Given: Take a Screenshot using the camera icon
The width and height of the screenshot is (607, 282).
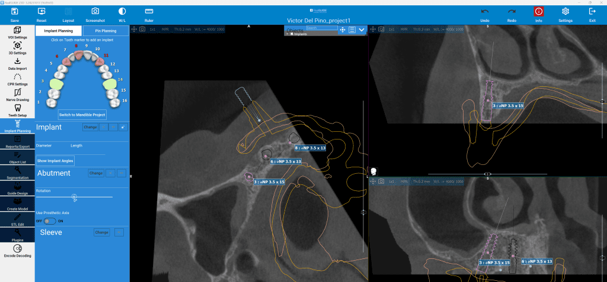Looking at the screenshot, I should 95,14.
